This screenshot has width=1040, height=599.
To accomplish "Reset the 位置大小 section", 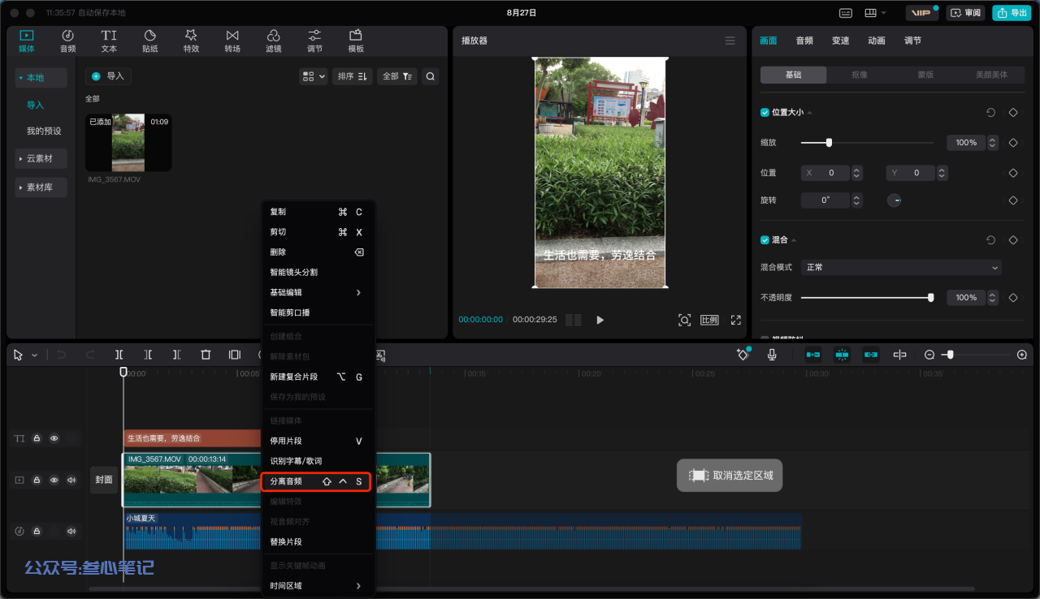I will tap(990, 113).
